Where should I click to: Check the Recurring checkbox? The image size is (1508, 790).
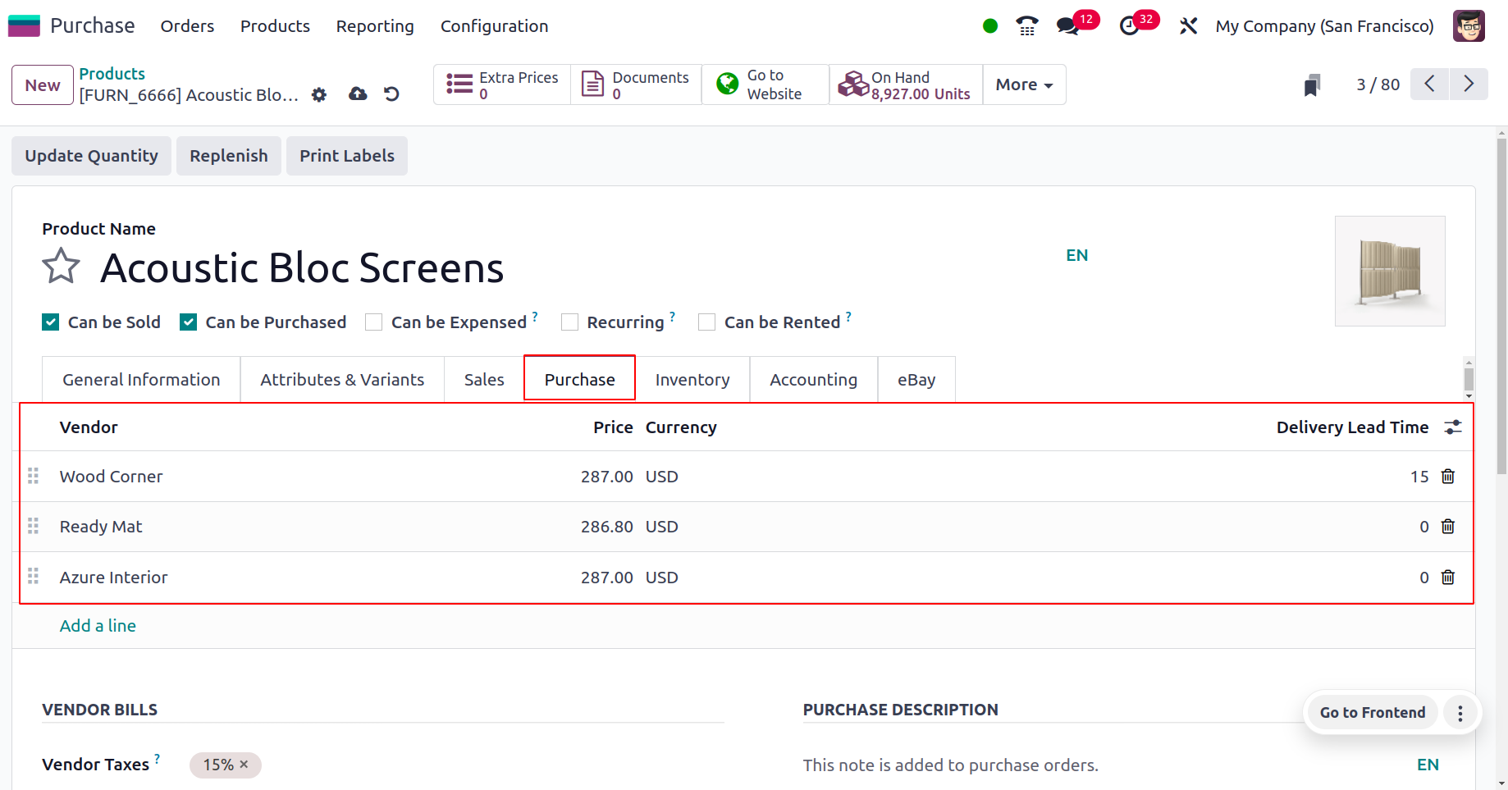pyautogui.click(x=569, y=322)
